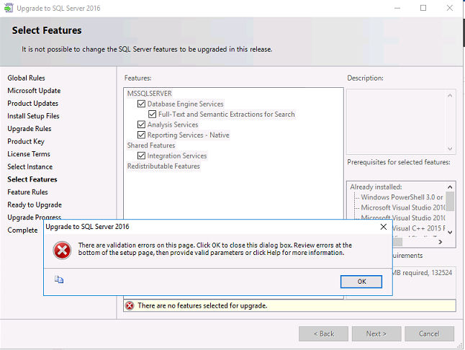Image resolution: width=465 pixels, height=350 pixels.
Task: Click the SQL Server setup title bar icon
Action: [x=9, y=8]
